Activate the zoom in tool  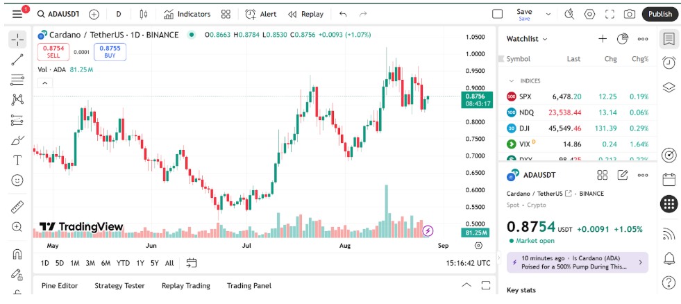click(17, 227)
